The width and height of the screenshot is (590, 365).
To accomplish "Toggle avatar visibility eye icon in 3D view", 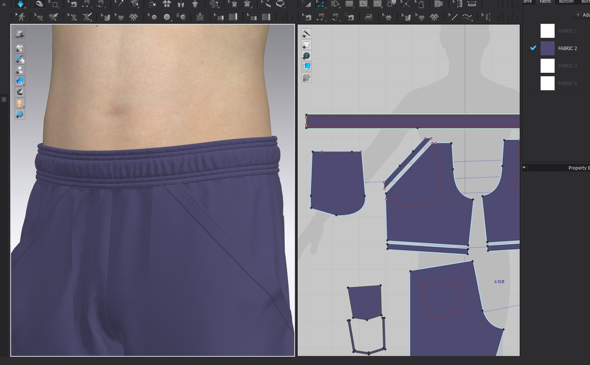I will click(20, 70).
